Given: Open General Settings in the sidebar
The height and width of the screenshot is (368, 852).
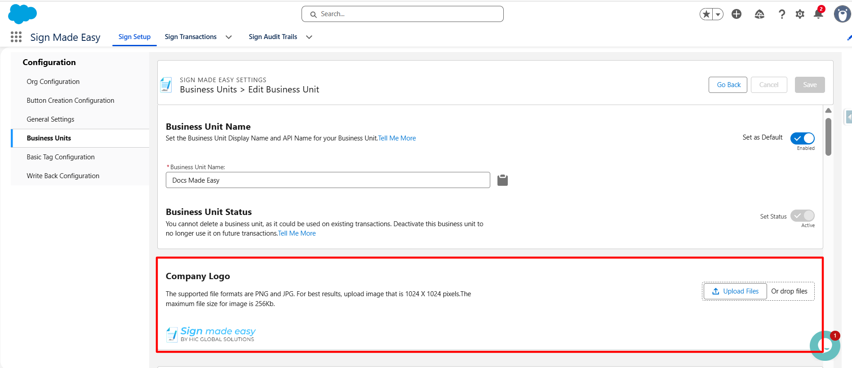Looking at the screenshot, I should 80,119.
